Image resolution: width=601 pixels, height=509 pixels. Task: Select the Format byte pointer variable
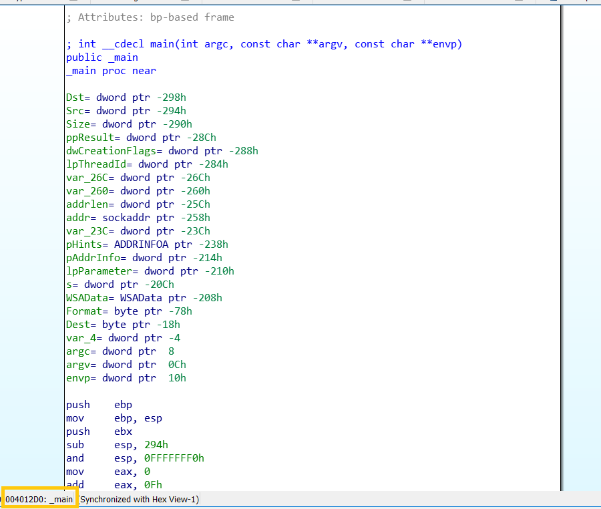coord(83,311)
